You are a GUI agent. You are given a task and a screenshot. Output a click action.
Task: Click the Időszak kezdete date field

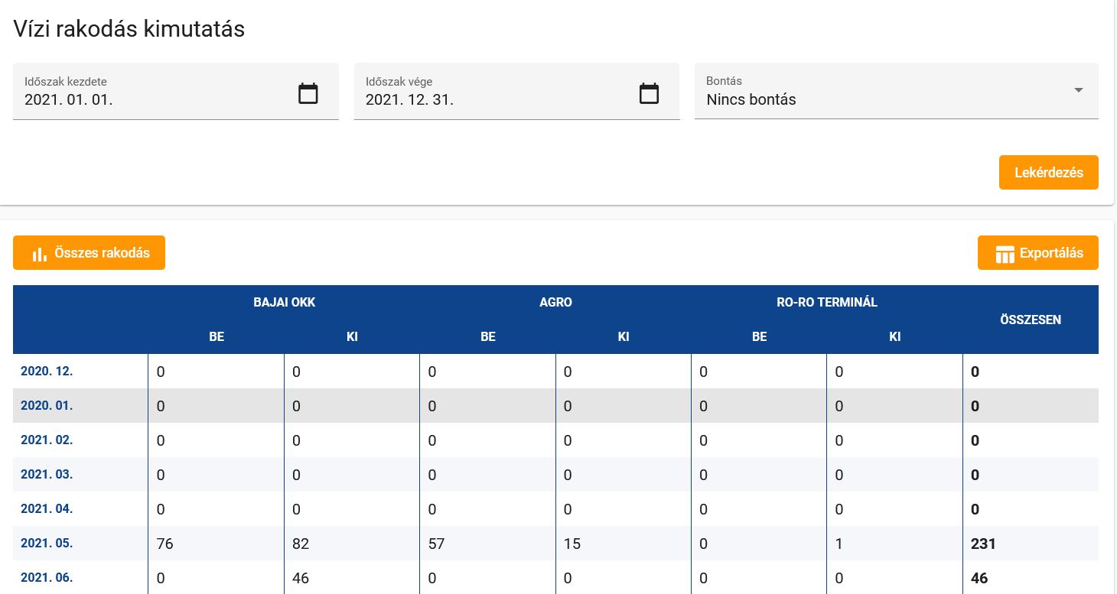tap(153, 99)
